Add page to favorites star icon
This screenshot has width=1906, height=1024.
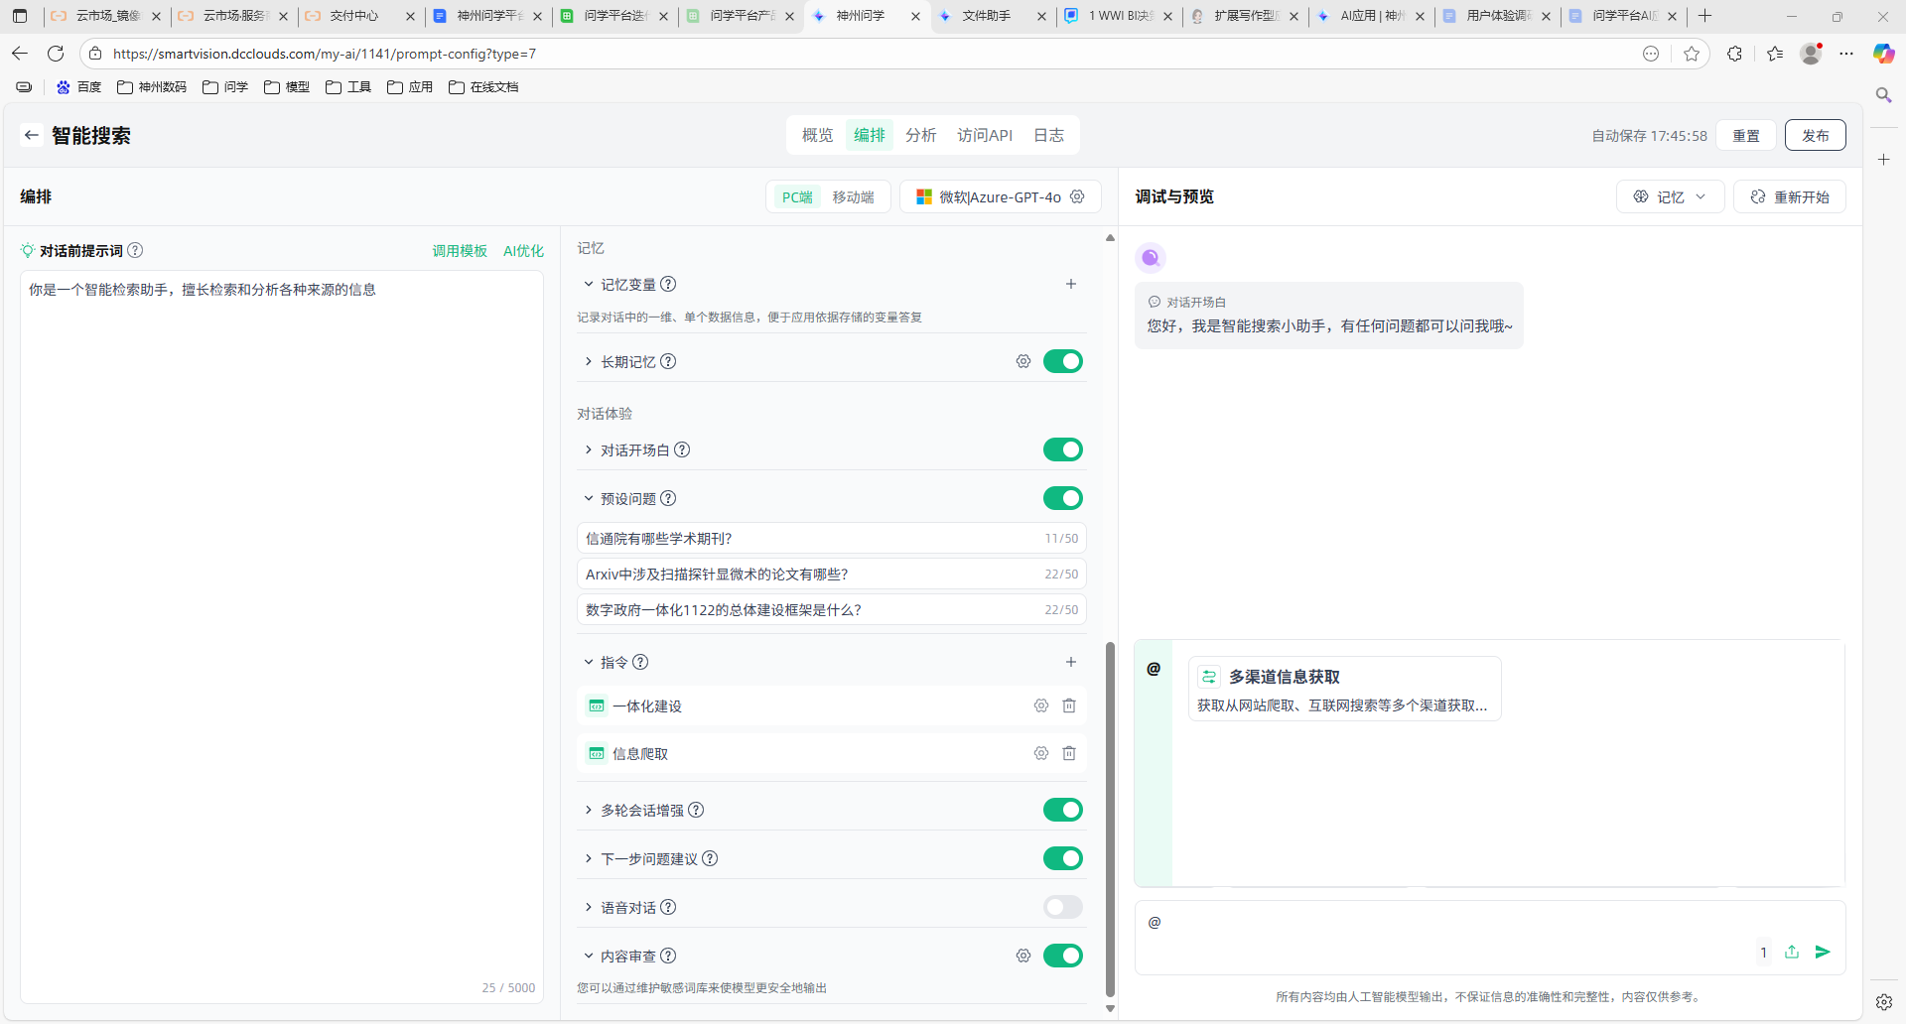(1692, 54)
